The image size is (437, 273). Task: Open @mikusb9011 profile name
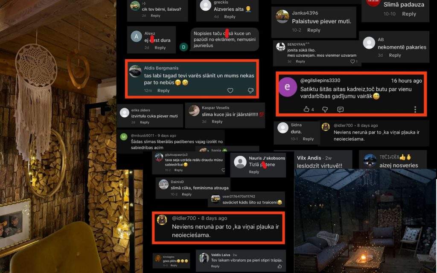click(x=143, y=136)
